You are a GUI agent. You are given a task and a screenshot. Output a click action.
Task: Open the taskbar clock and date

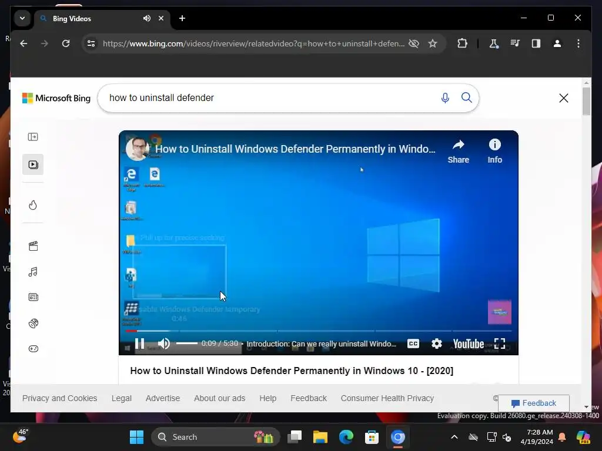pyautogui.click(x=537, y=437)
